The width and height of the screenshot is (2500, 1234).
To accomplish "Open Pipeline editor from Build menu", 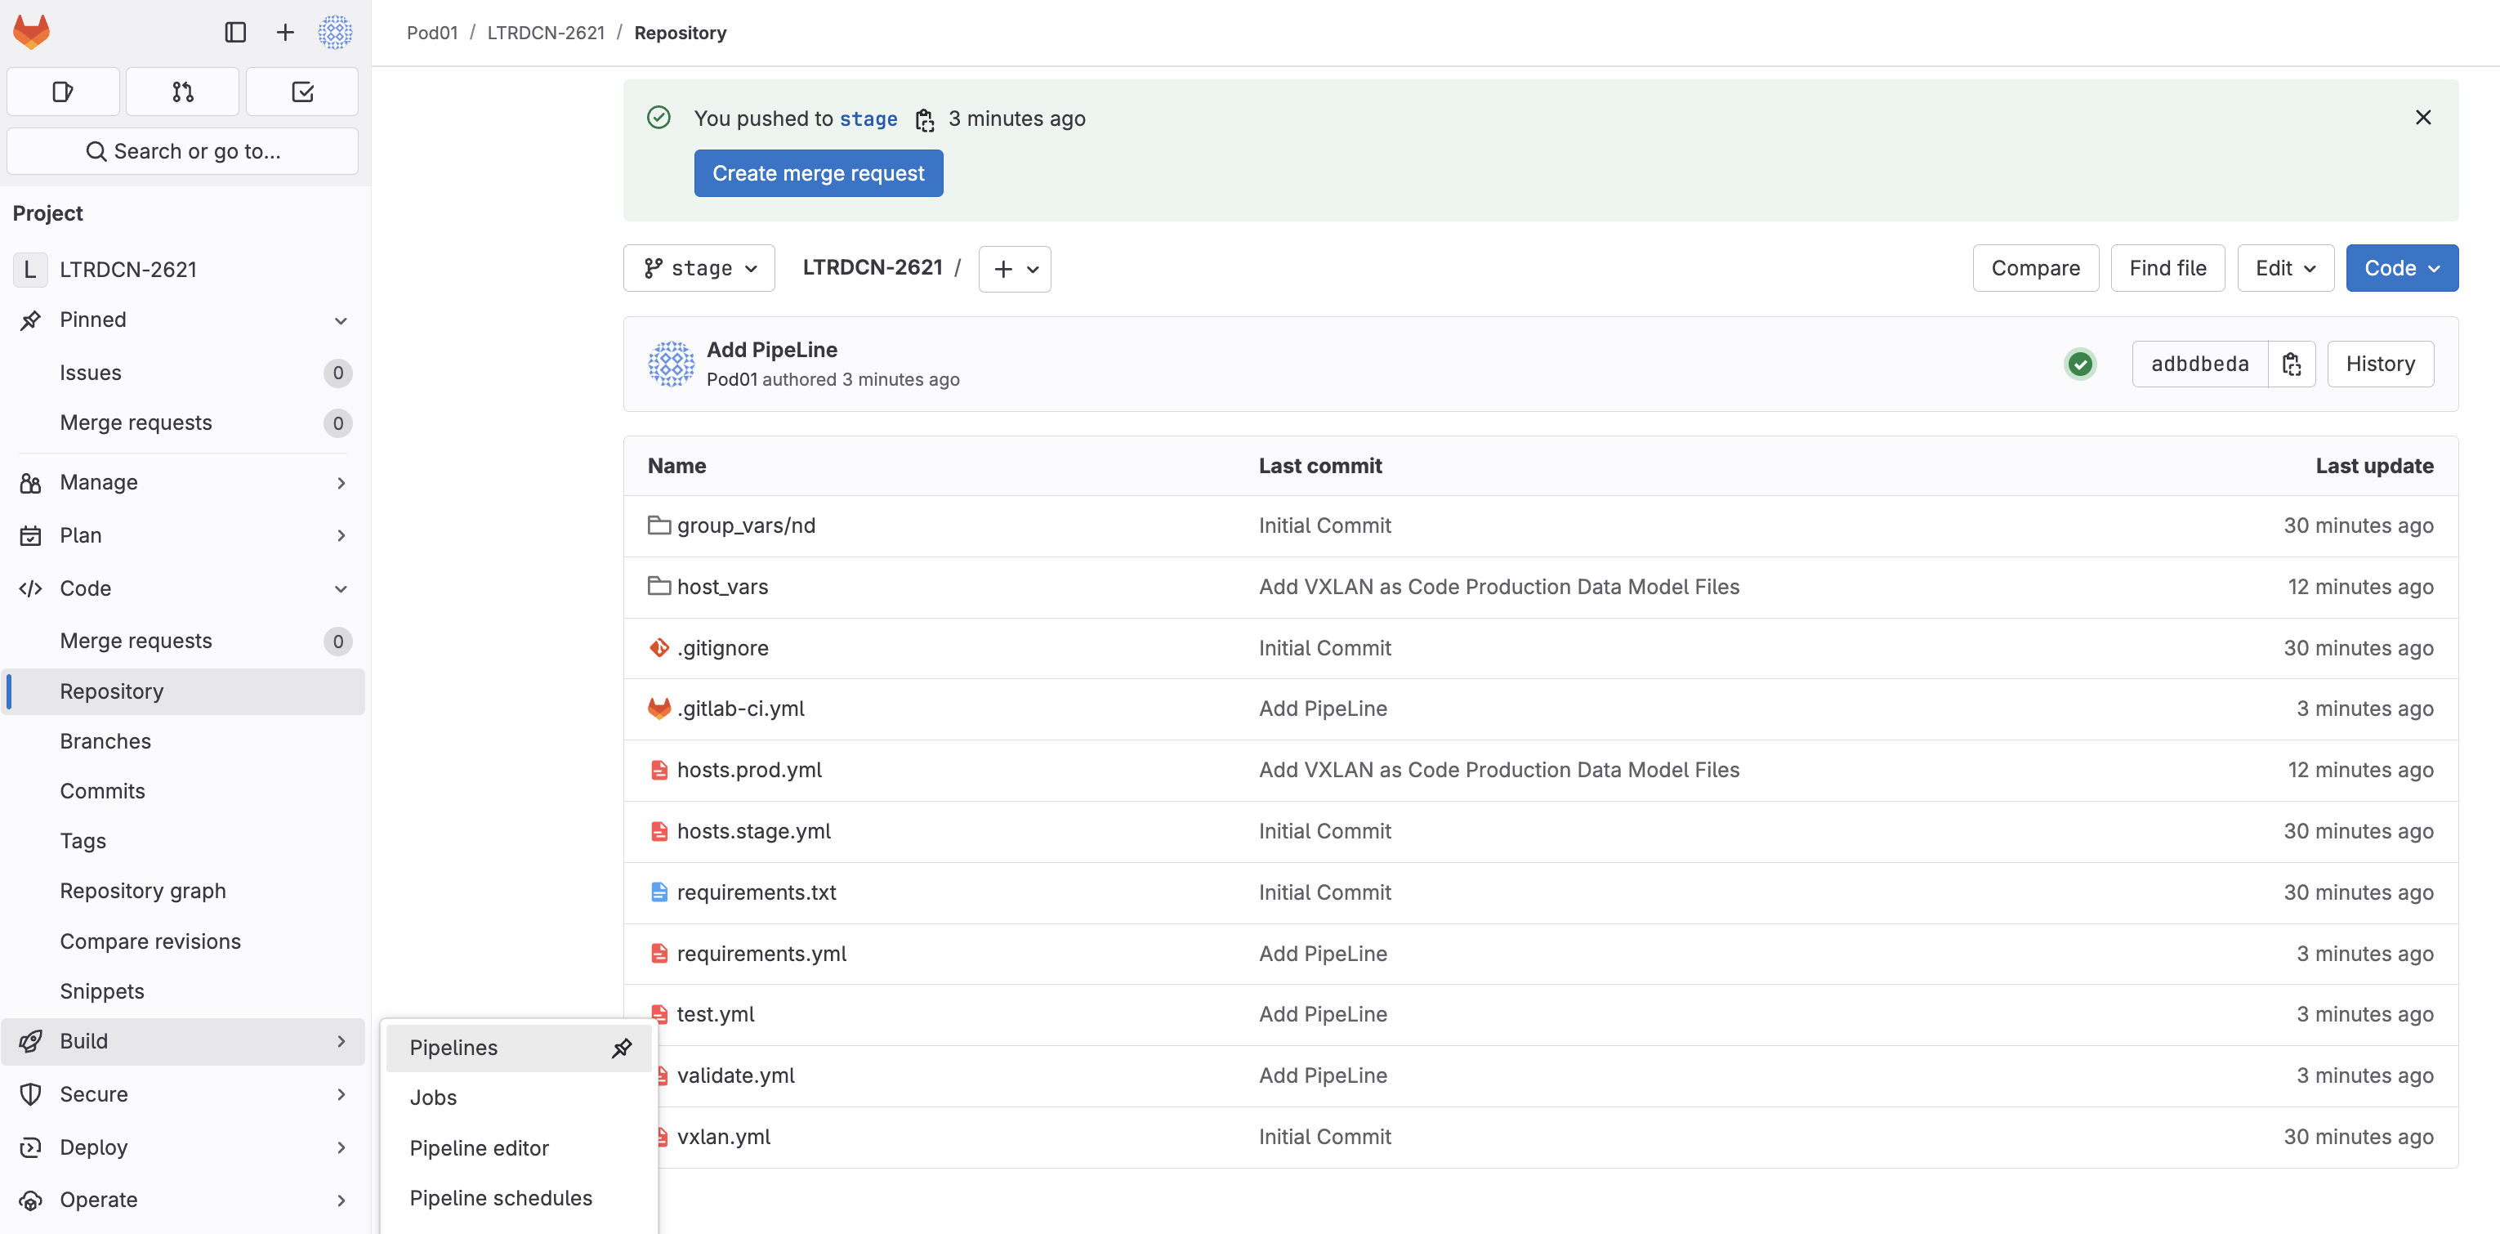I will tap(479, 1147).
